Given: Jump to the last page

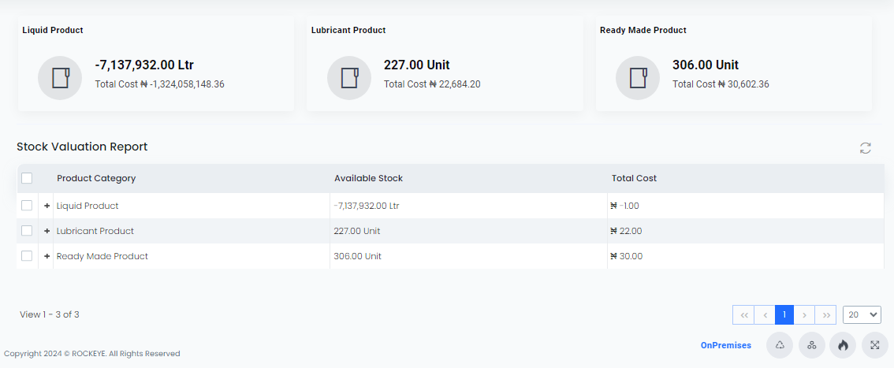Looking at the screenshot, I should pos(825,314).
